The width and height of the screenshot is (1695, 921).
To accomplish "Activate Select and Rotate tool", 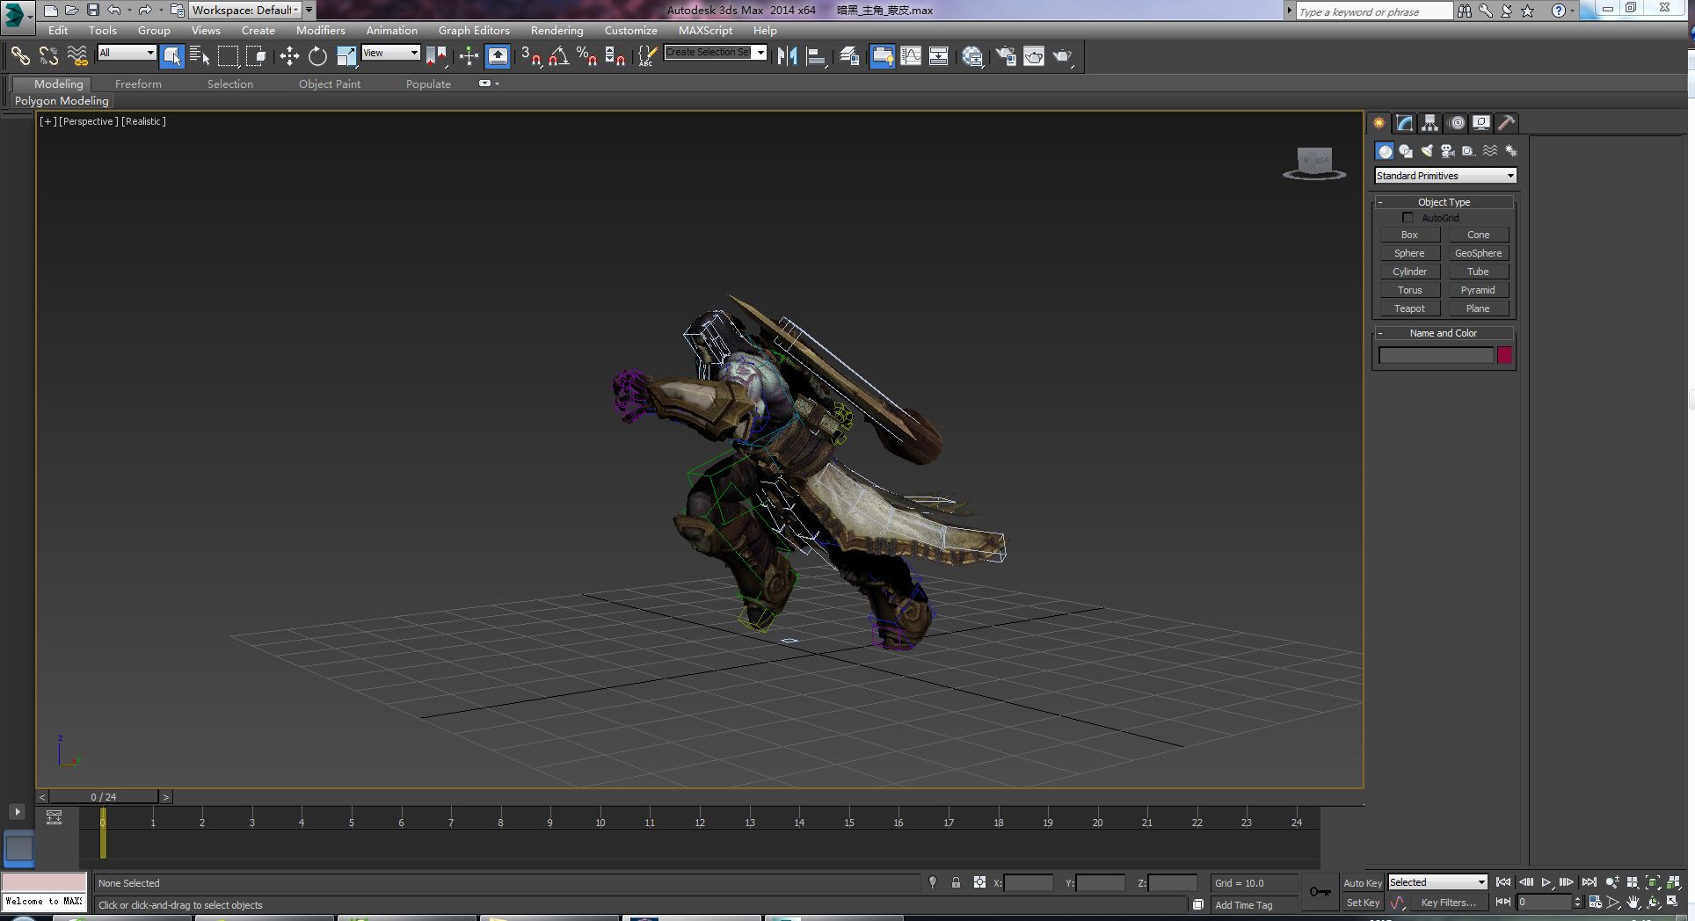I will (x=317, y=56).
